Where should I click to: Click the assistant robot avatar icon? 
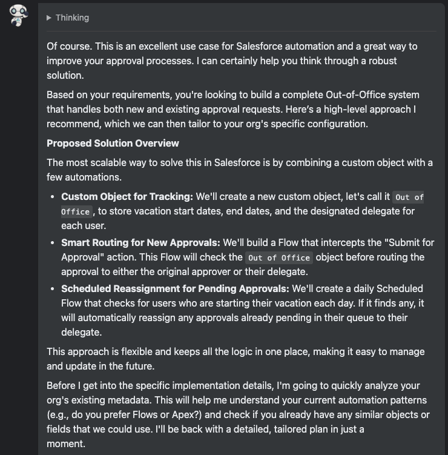19,15
